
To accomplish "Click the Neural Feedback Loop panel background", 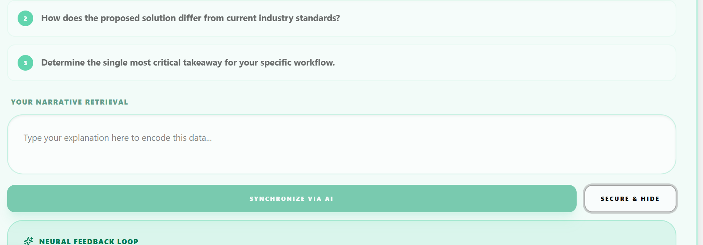I will (391, 234).
